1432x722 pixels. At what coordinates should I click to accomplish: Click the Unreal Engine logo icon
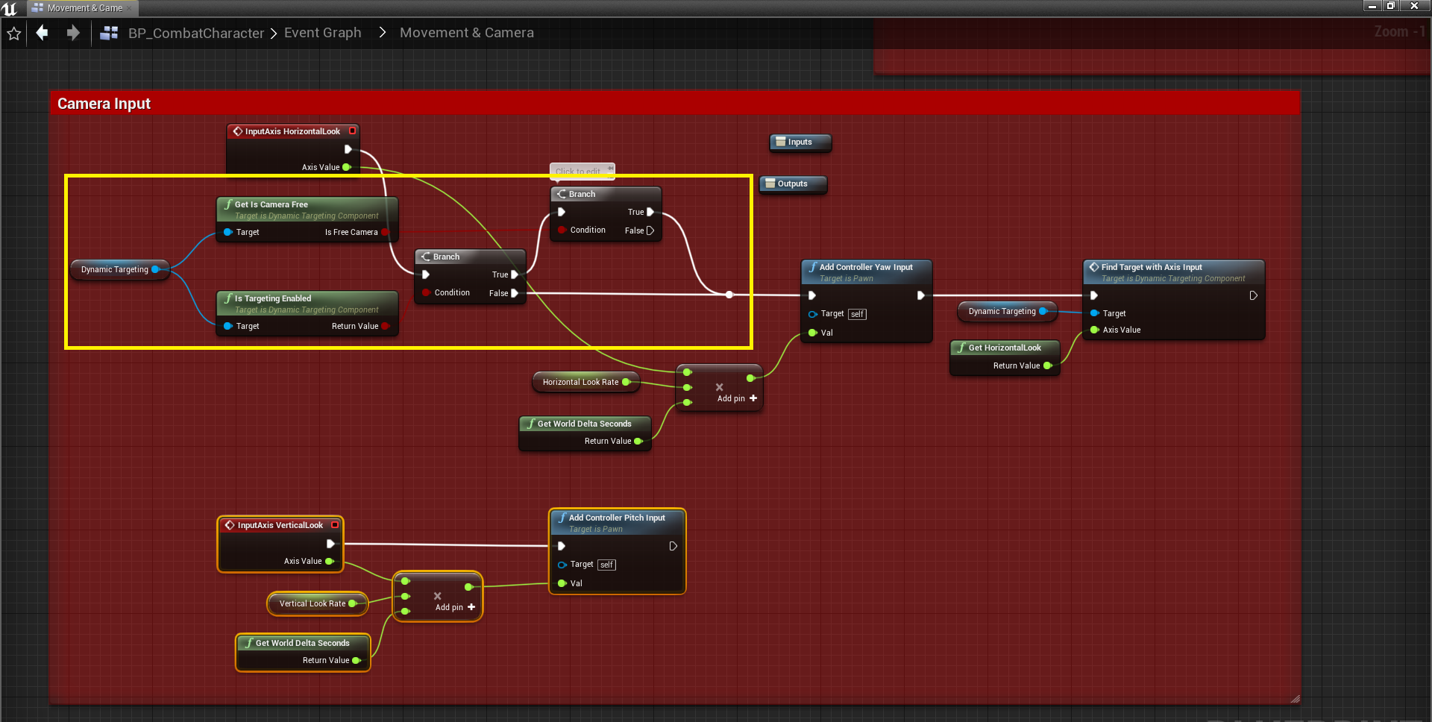coord(10,8)
